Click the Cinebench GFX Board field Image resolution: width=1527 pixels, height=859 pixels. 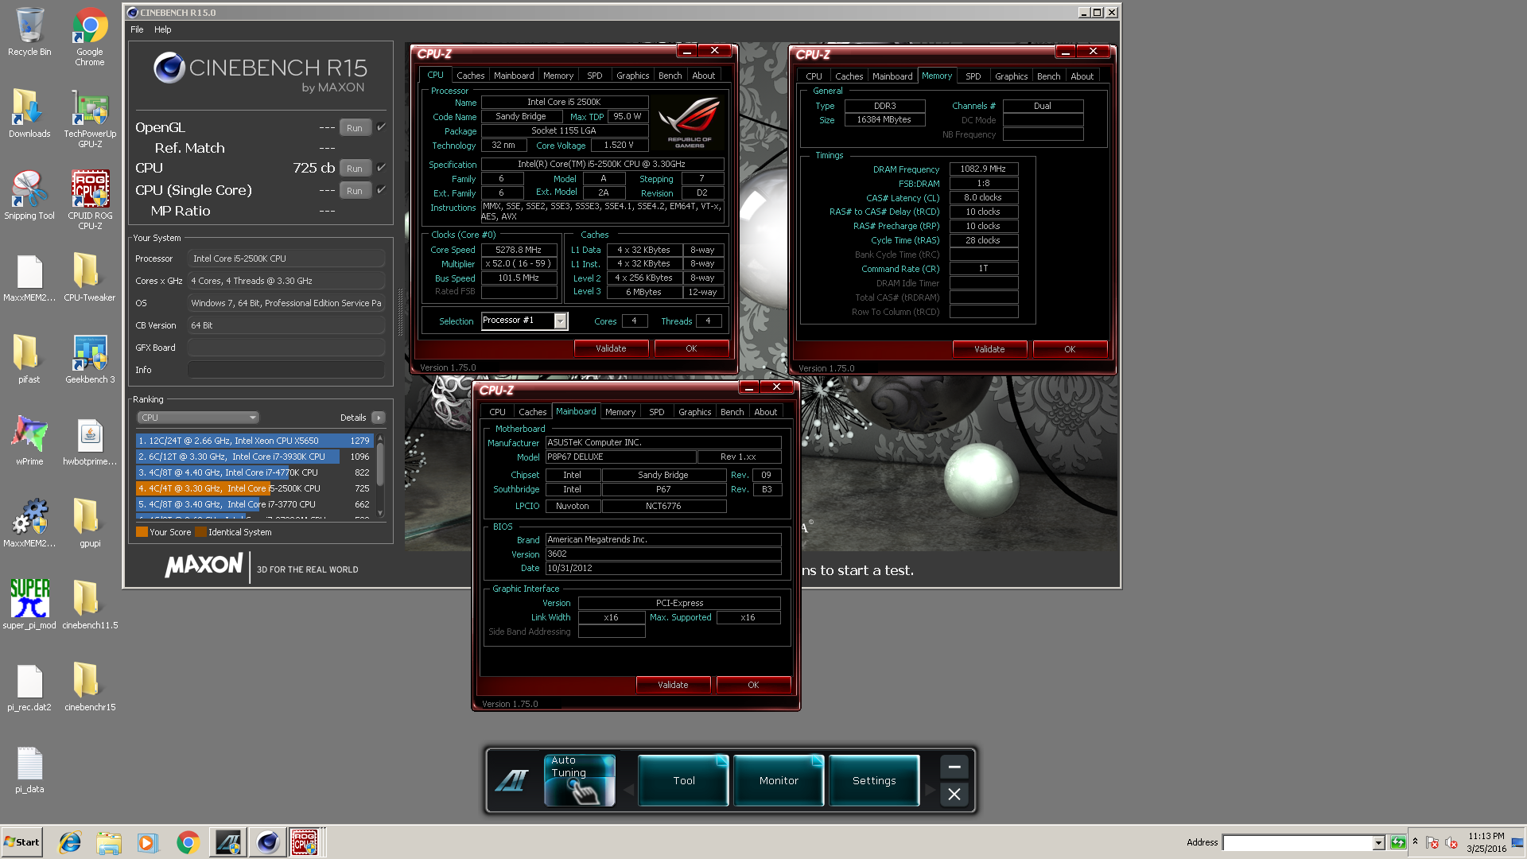tap(286, 348)
